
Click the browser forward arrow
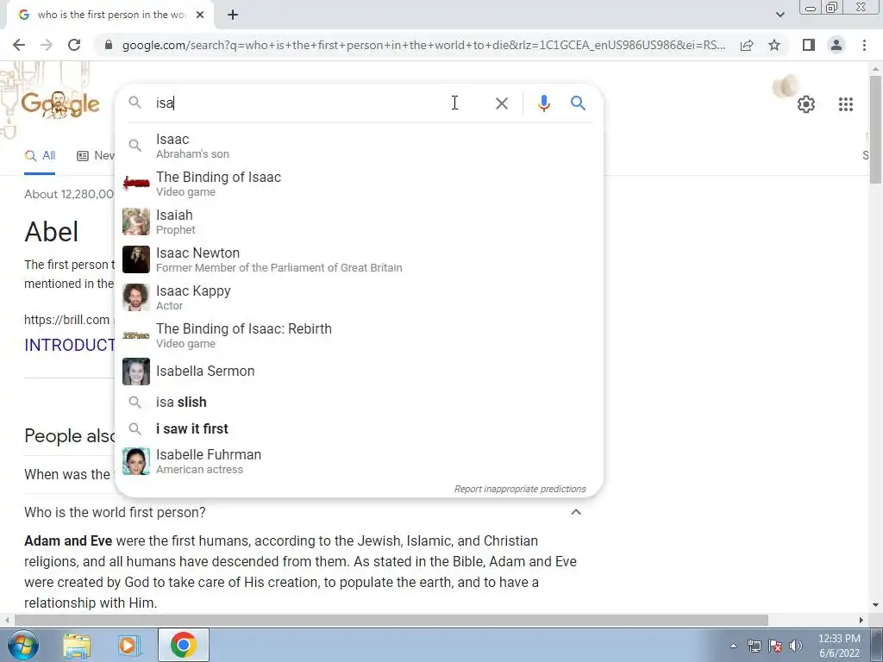47,45
